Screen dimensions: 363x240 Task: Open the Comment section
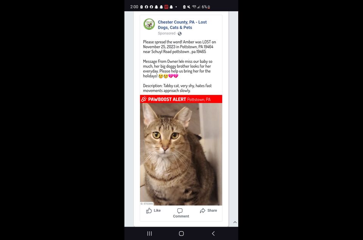(181, 213)
